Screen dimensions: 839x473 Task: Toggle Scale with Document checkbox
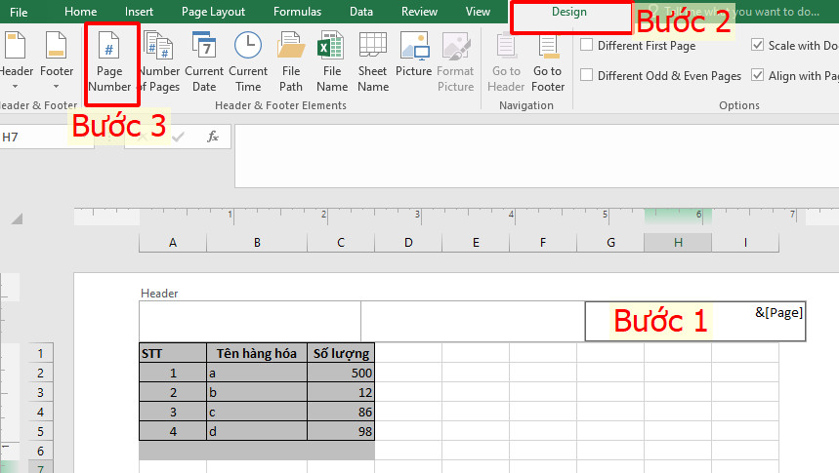(757, 45)
